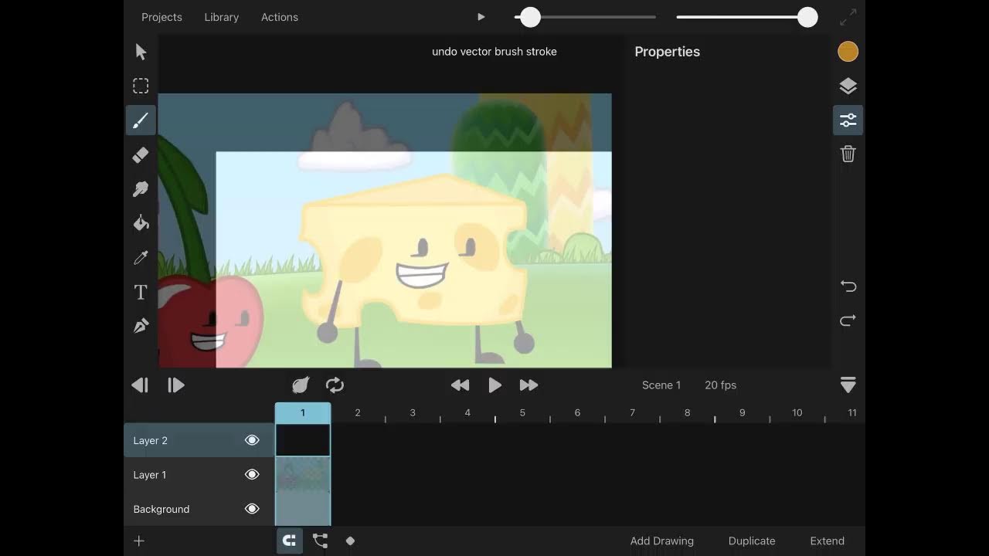This screenshot has width=989, height=556.
Task: Select frame 1 of Layer 2
Action: click(x=303, y=440)
